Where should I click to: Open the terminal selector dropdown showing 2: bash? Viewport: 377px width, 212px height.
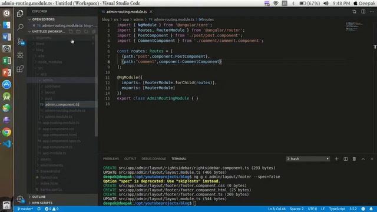click(x=307, y=159)
